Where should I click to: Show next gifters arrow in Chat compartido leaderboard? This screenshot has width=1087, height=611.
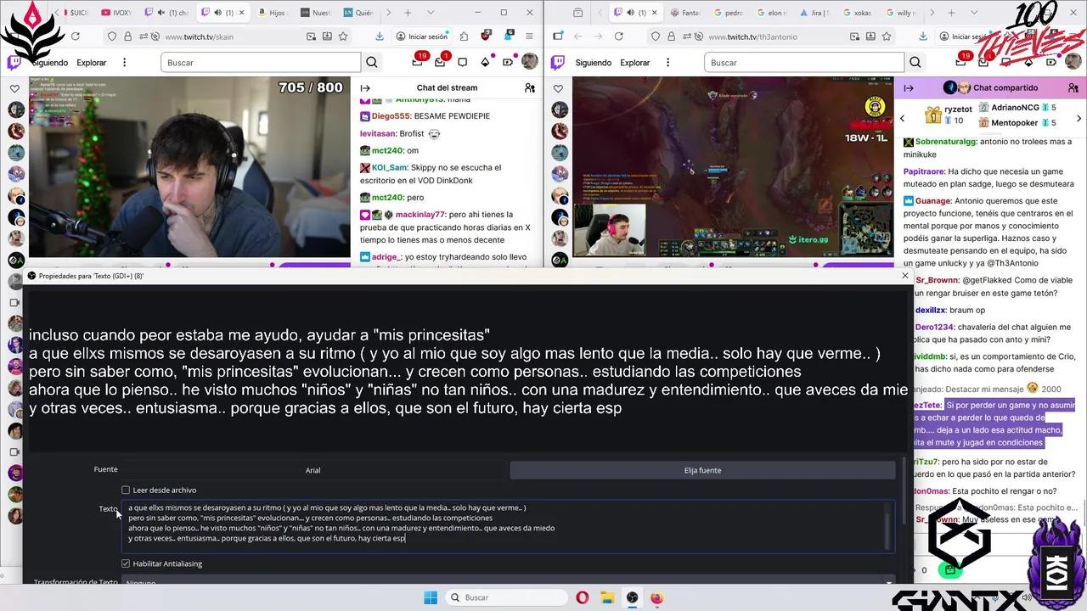coord(1079,118)
